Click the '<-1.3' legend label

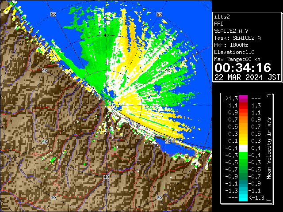(x=256, y=197)
